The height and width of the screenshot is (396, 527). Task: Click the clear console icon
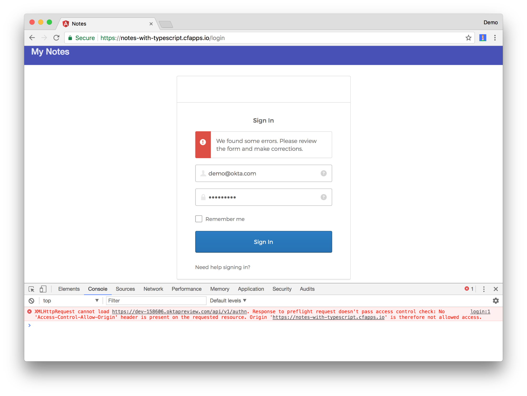[31, 300]
